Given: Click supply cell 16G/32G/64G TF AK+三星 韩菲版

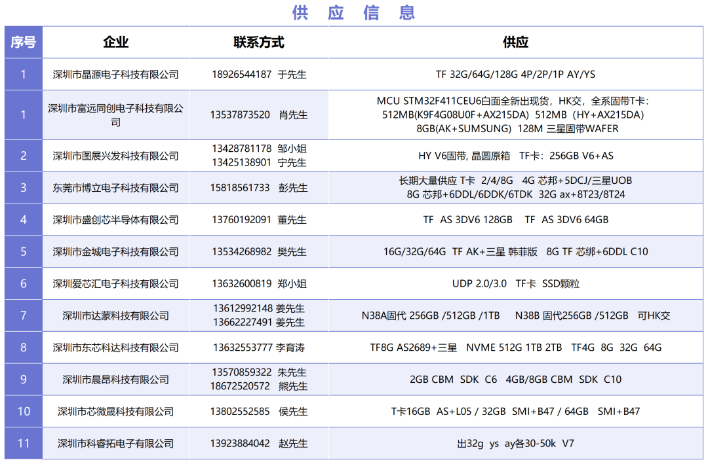Looking at the screenshot, I should coord(516,252).
